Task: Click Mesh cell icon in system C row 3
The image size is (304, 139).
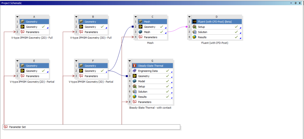Action: point(140,32)
